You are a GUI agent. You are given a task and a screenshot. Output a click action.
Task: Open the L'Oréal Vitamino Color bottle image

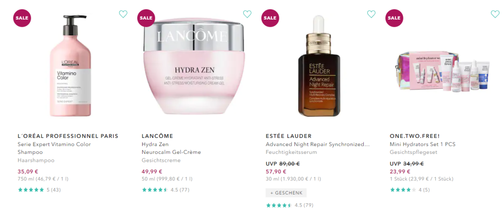click(71, 65)
